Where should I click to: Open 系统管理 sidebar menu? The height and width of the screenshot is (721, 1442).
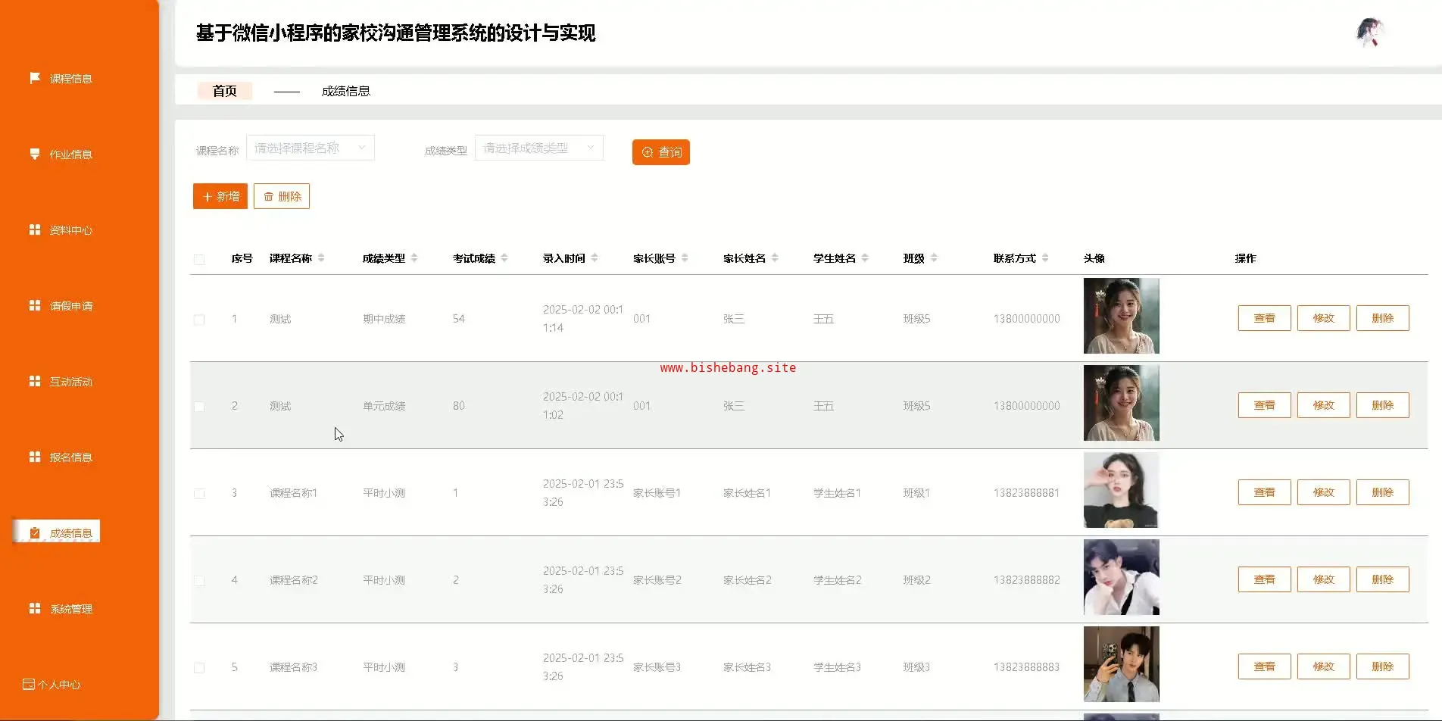pos(70,609)
